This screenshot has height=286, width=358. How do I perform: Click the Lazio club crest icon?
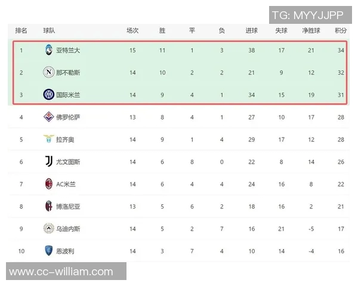(x=48, y=139)
